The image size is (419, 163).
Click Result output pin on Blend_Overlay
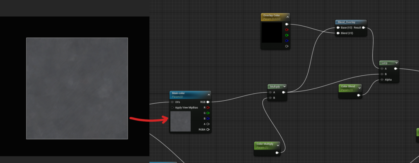[363, 27]
